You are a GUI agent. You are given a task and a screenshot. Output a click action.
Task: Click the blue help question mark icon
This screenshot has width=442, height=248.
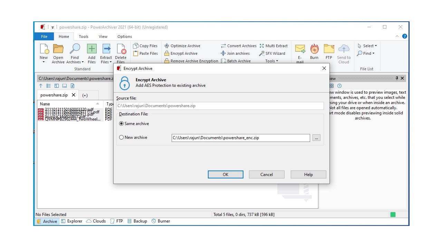pos(405,36)
